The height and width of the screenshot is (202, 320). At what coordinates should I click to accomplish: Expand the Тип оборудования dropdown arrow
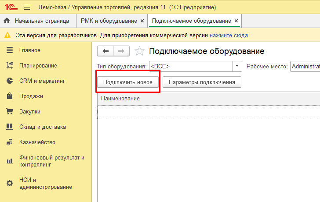tap(237, 66)
